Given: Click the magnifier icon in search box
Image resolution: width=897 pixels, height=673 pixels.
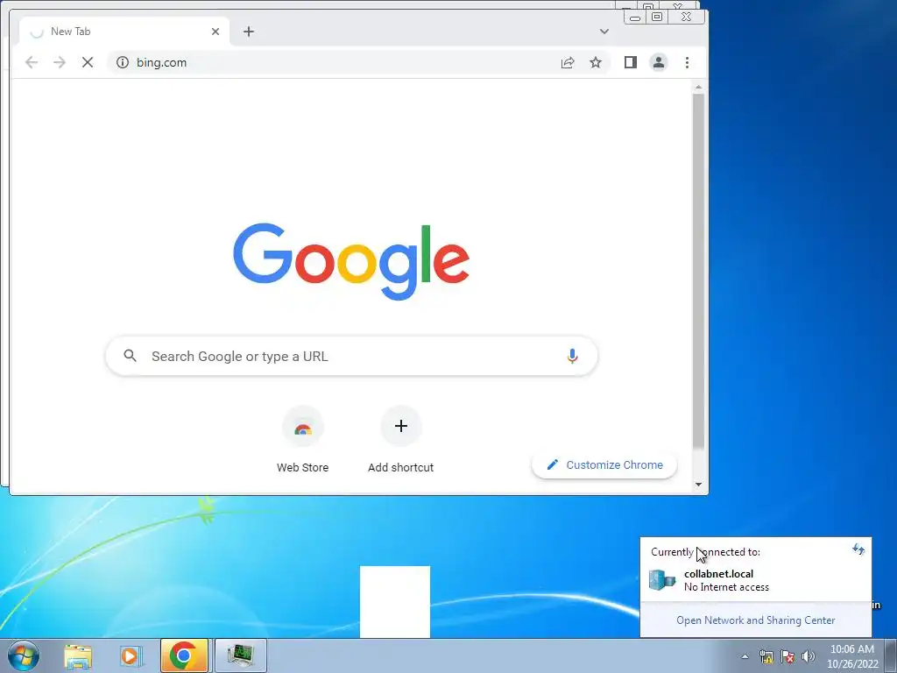Looking at the screenshot, I should tap(130, 356).
